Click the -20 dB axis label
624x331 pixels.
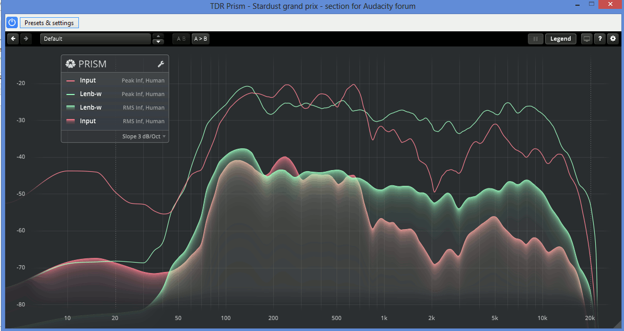[21, 84]
